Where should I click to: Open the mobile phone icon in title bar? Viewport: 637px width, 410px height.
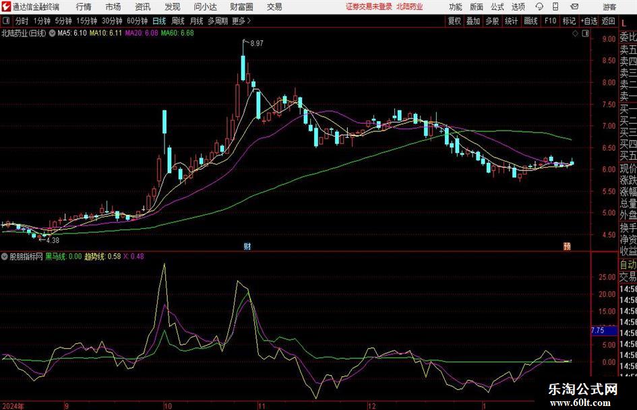pos(555,7)
